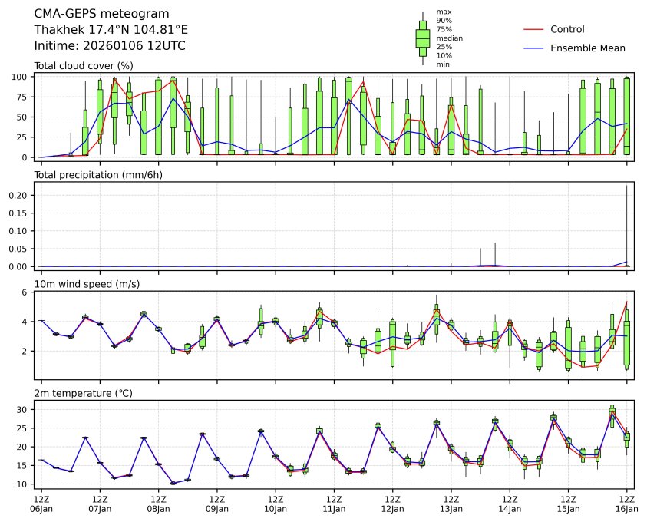The height and width of the screenshot is (522, 647).
Task: Click the Total precipitation panel title
Action: tap(94, 174)
